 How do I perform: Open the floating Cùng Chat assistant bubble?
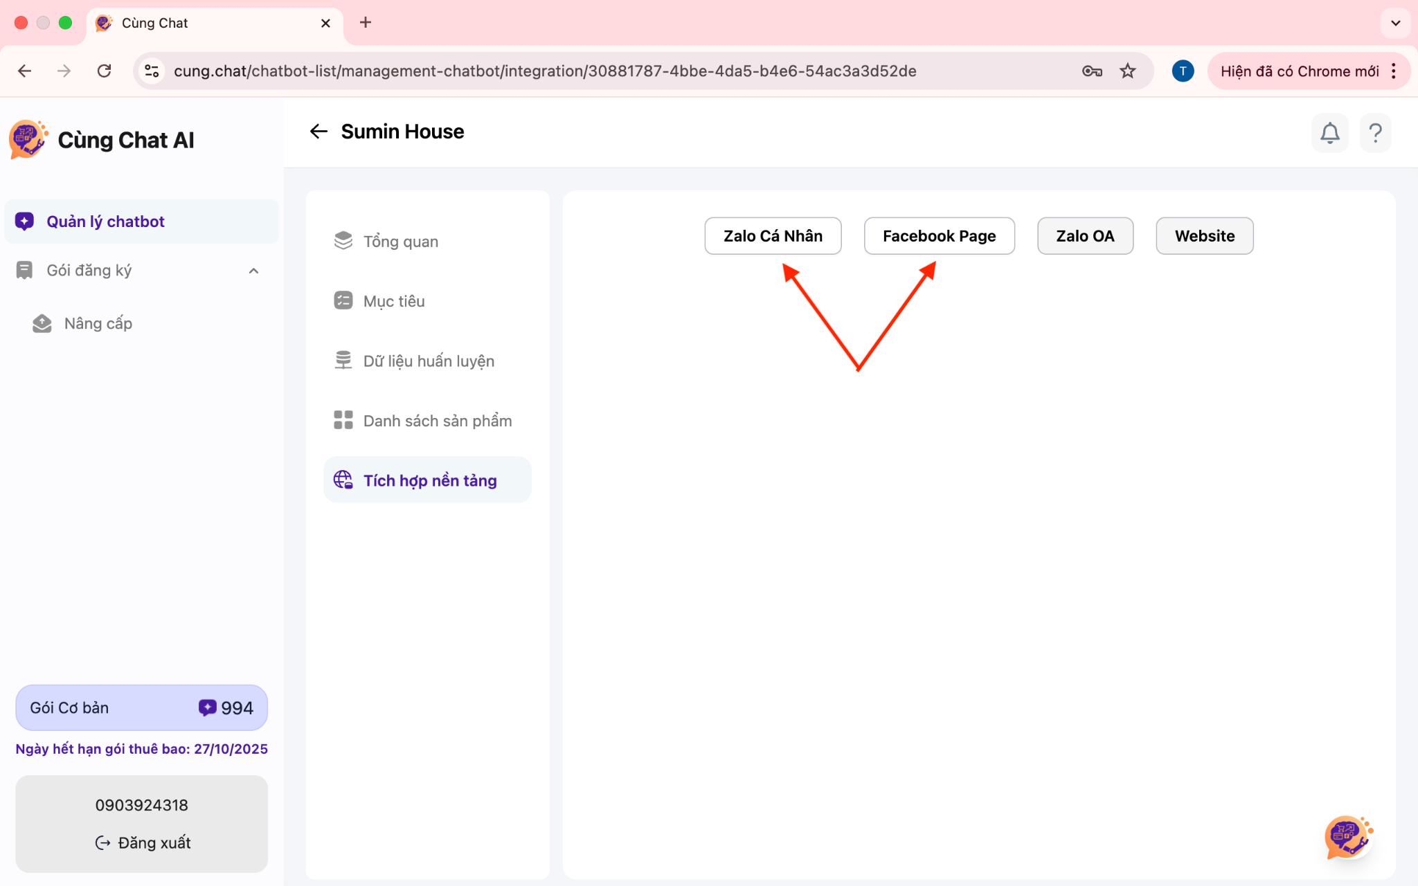(x=1347, y=837)
